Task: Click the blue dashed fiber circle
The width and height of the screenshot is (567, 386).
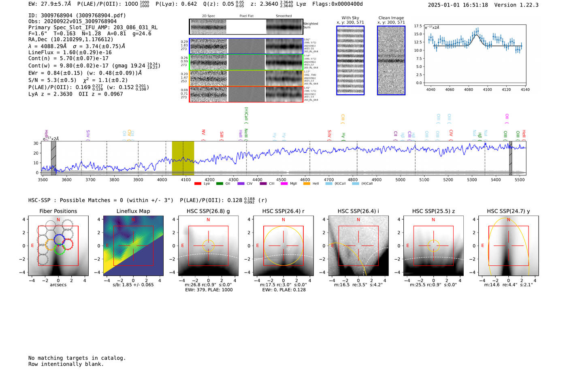Action: [59, 240]
